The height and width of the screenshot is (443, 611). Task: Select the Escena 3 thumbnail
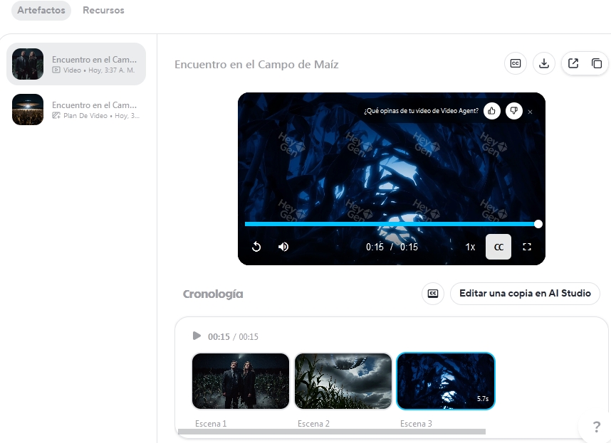pos(446,380)
